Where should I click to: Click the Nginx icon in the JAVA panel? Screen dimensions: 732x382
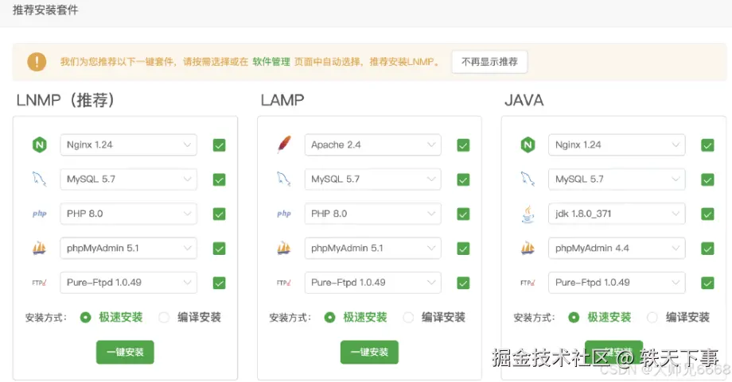(x=528, y=145)
